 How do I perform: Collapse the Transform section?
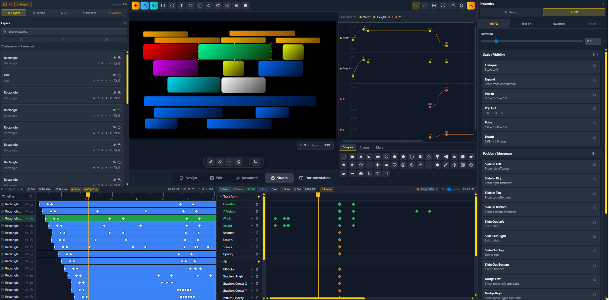tap(221, 196)
